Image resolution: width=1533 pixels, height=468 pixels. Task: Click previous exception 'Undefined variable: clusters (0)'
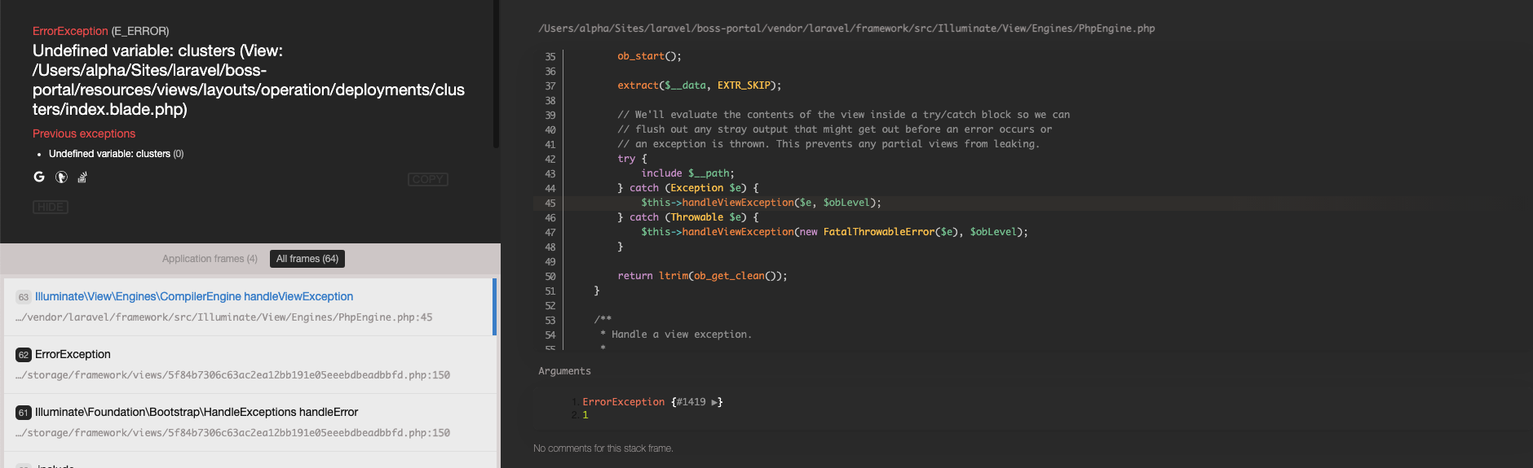pos(116,154)
